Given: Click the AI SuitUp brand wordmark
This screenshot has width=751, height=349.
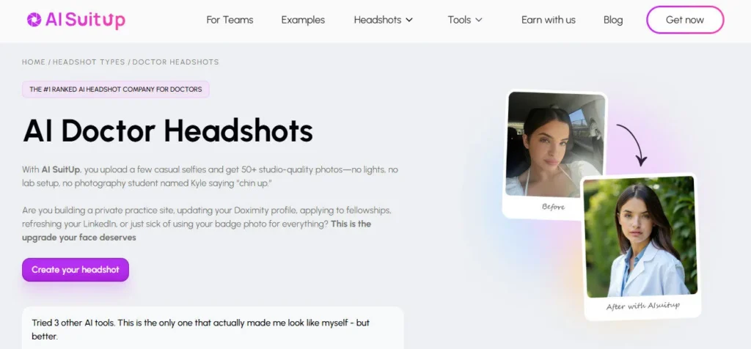Looking at the screenshot, I should (x=85, y=20).
